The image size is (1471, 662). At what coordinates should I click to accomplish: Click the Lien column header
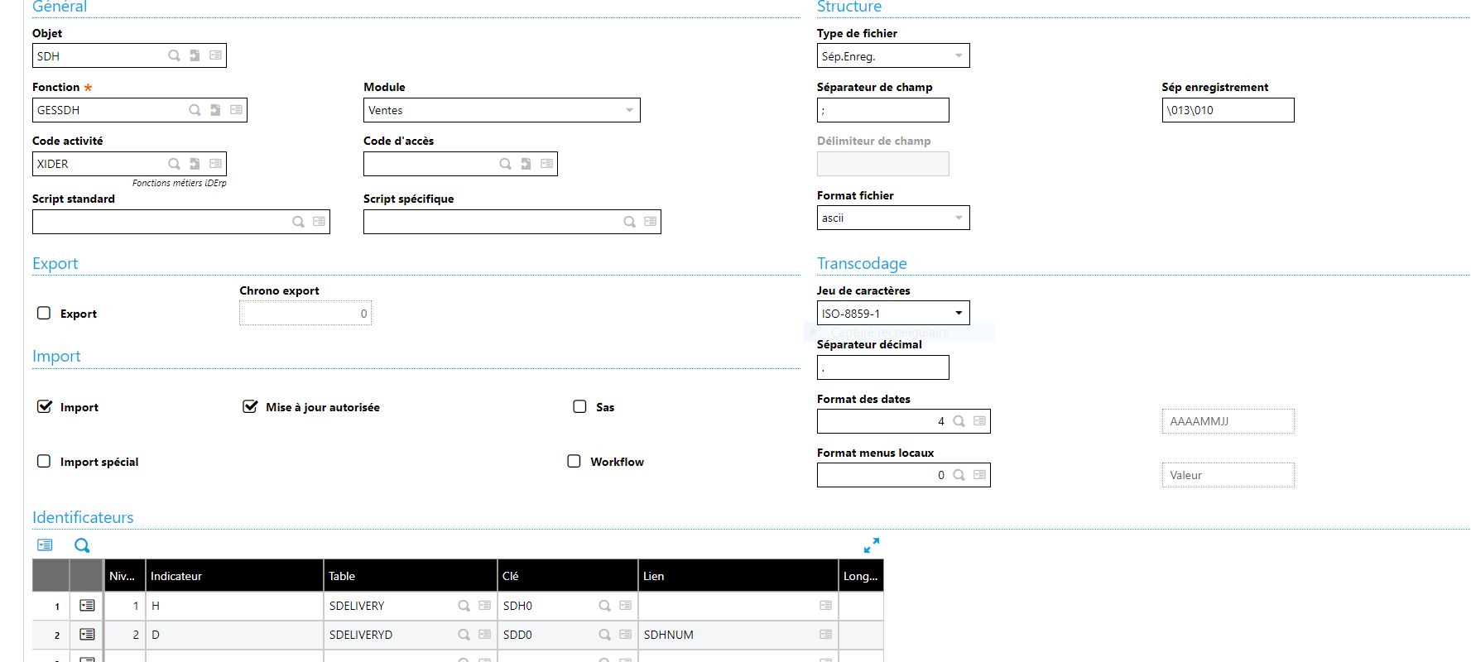[738, 576]
